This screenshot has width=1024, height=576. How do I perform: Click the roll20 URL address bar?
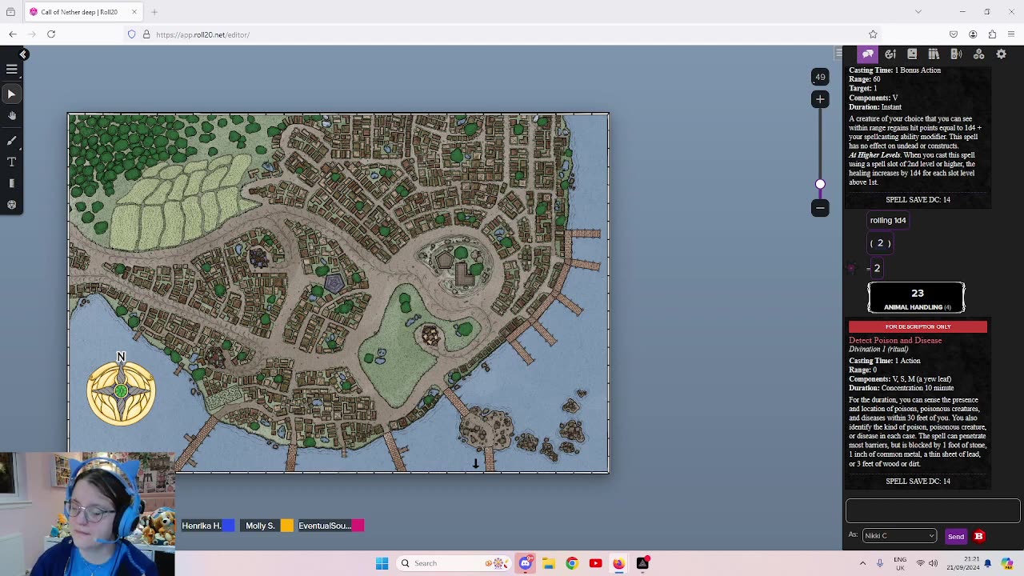[x=504, y=34]
